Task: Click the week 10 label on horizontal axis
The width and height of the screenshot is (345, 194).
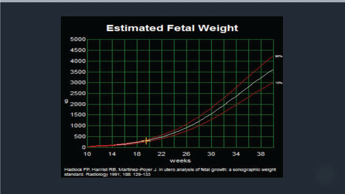Action: [x=87, y=154]
